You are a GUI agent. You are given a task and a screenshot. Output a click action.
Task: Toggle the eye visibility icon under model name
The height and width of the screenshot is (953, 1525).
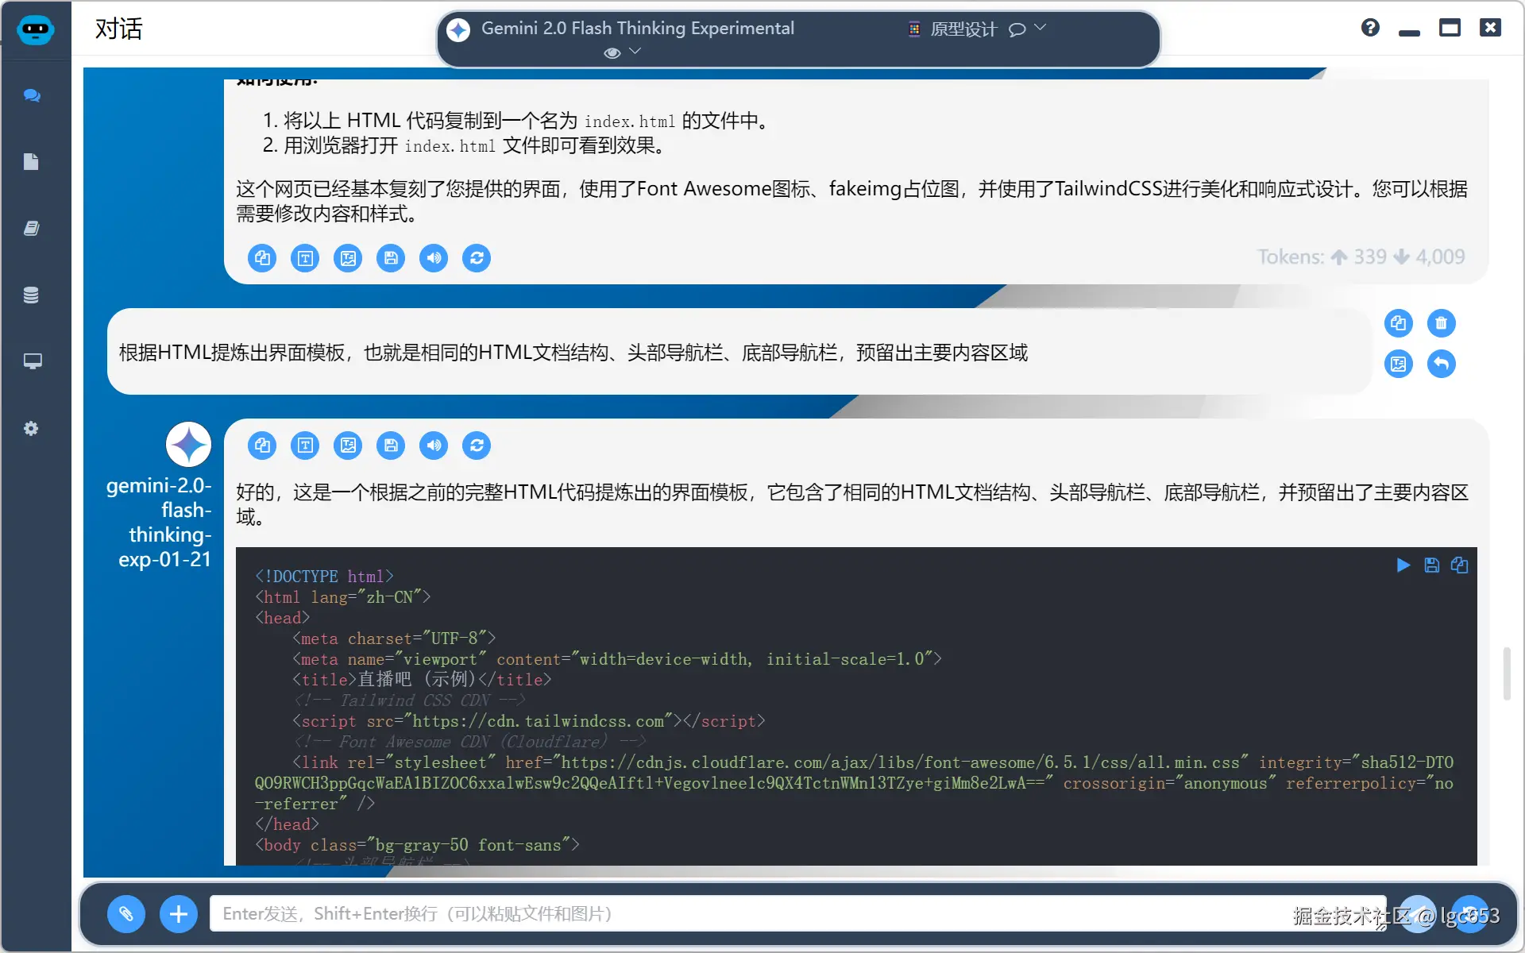[612, 52]
